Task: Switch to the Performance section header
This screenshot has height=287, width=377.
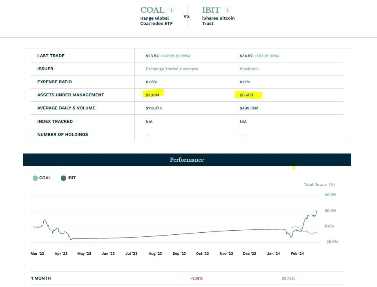Action: click(187, 160)
